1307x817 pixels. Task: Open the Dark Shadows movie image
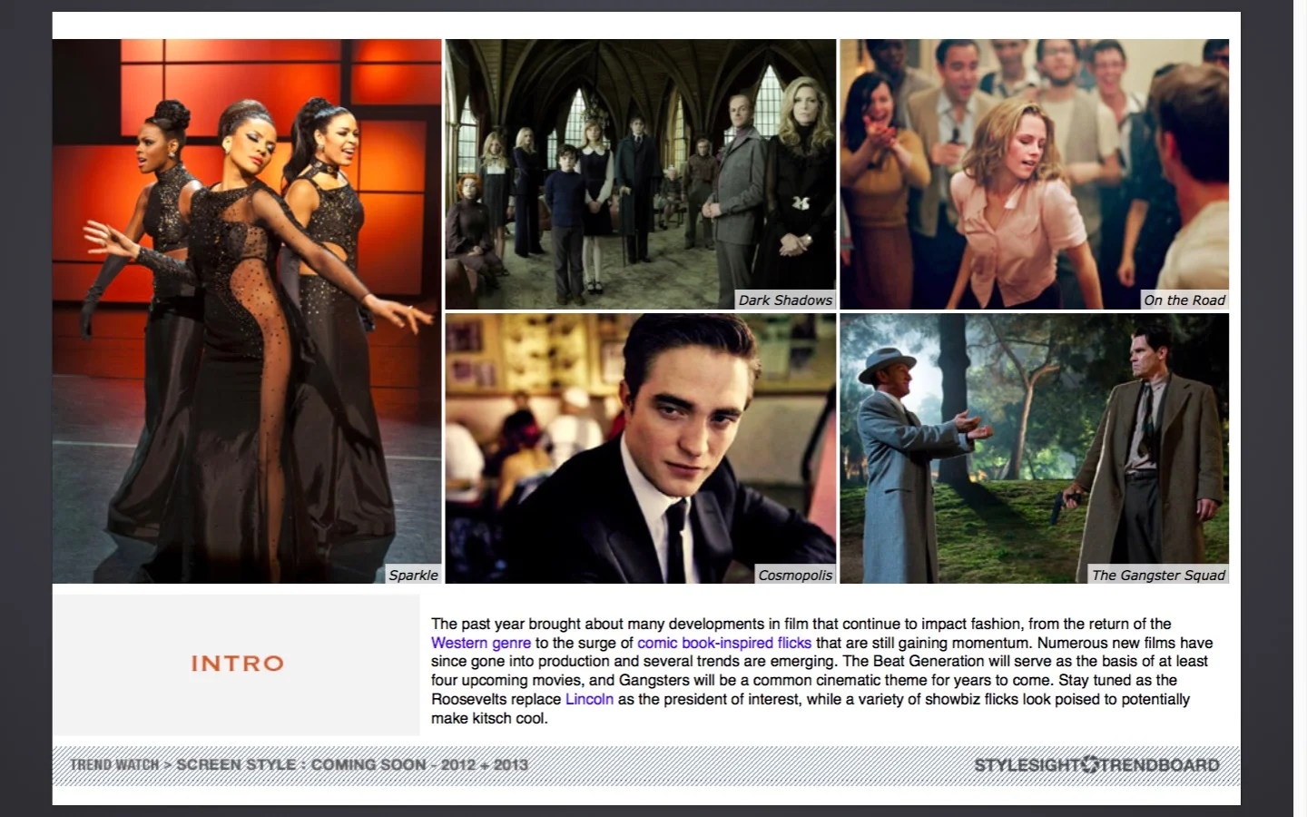point(640,174)
